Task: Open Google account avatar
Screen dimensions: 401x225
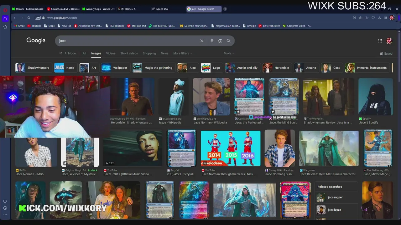Action: tap(389, 41)
